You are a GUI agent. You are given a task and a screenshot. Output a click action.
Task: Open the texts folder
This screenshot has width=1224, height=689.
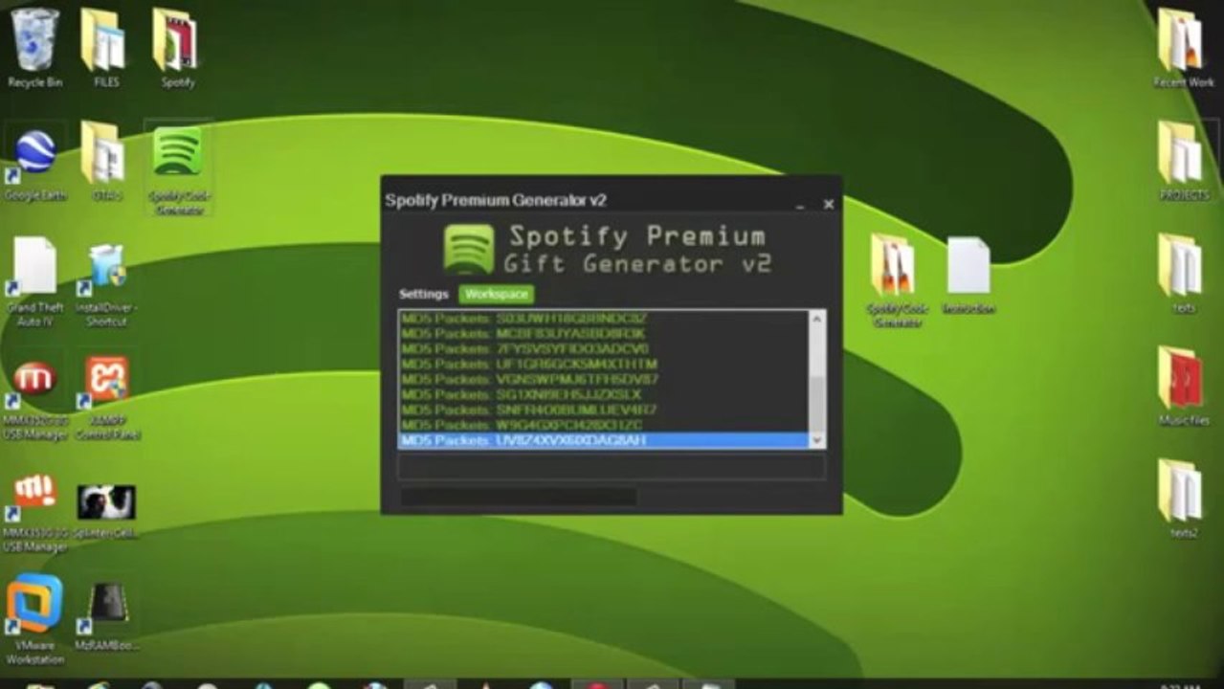(1183, 274)
